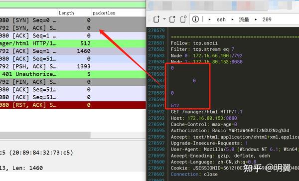Viewport: 299px width, 181px height.
Task: Click the tab icon with circle badge
Action: [183, 19]
